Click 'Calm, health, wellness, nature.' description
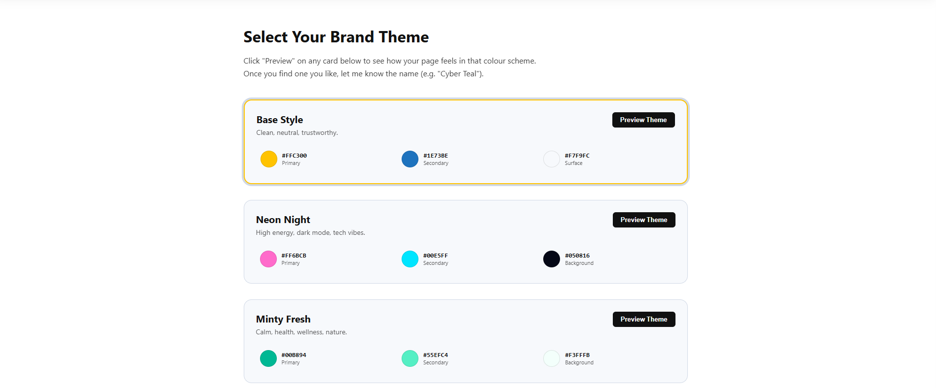This screenshot has width=936, height=388. coord(301,332)
